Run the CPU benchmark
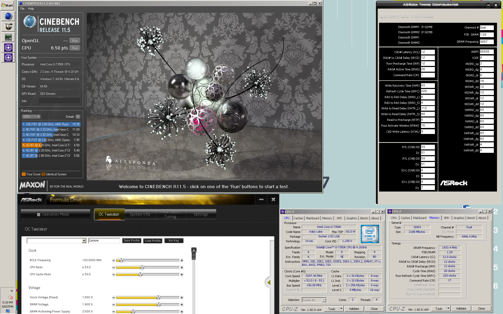This screenshot has width=503, height=314. click(75, 48)
